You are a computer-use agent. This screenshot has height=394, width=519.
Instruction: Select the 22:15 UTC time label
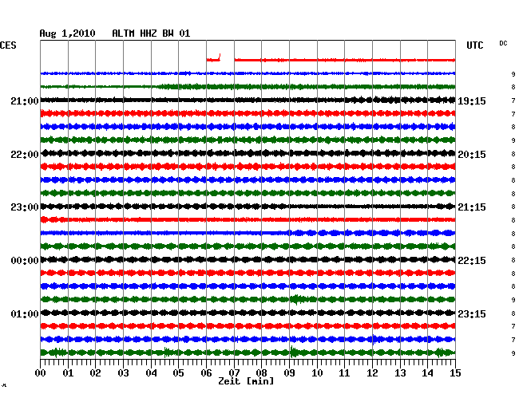472,261
